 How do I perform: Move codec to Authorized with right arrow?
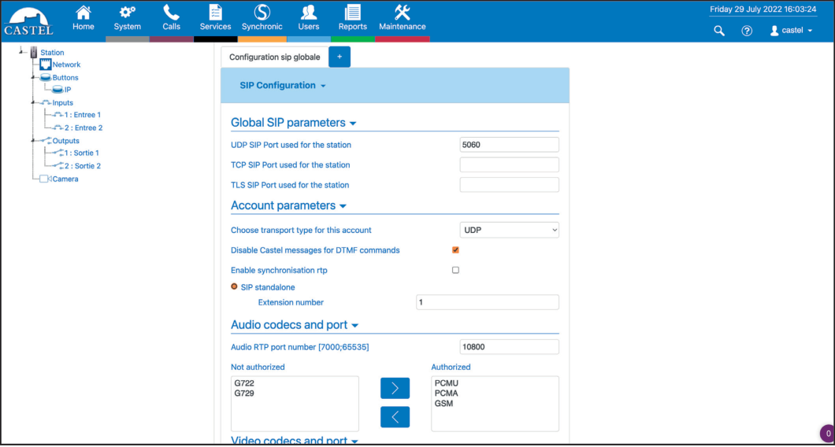[395, 388]
